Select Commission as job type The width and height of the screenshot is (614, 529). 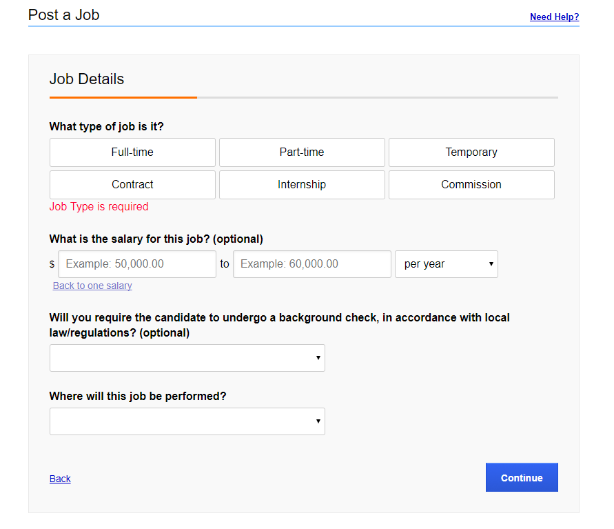471,185
